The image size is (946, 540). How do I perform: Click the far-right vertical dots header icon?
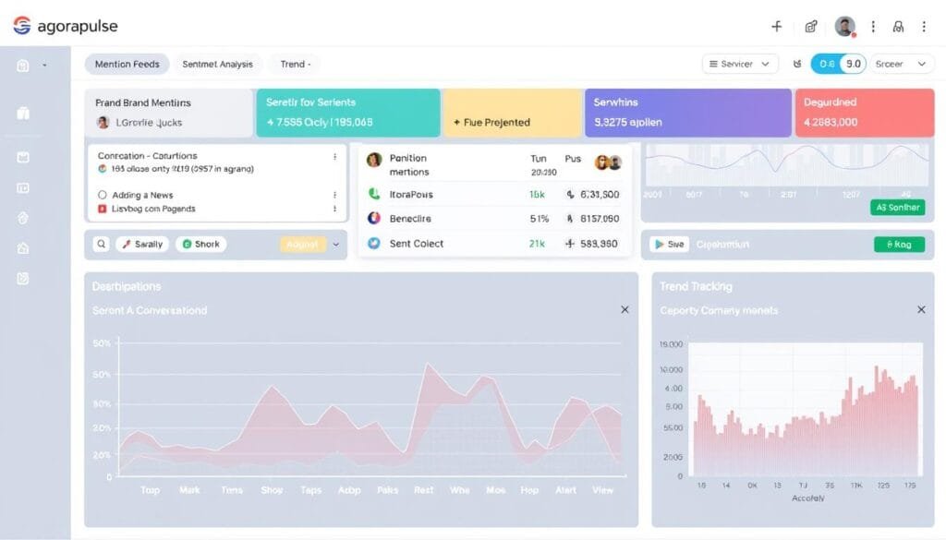pyautogui.click(x=924, y=27)
